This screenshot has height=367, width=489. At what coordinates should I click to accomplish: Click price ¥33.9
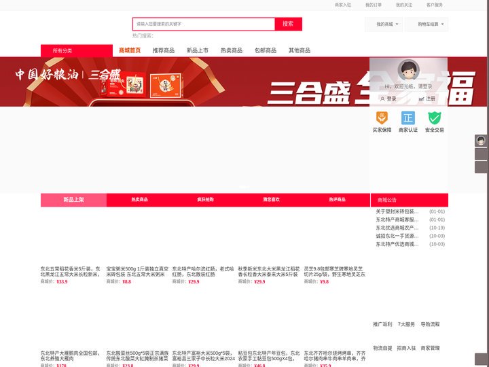coord(62,281)
